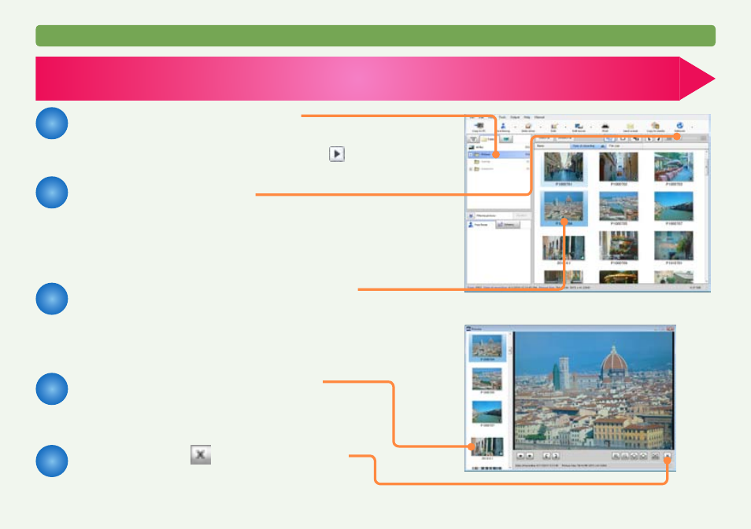Select the flower balcony photo thumbnail

click(x=618, y=246)
